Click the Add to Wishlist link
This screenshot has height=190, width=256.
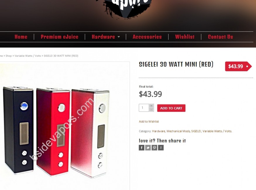coord(149,121)
